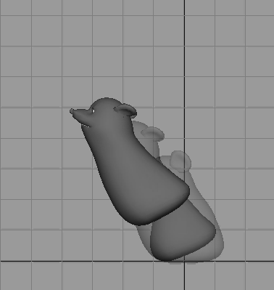Viewport: 274px width, 290px height.
Task: Select the mouse character's white eye
Action: (94, 111)
